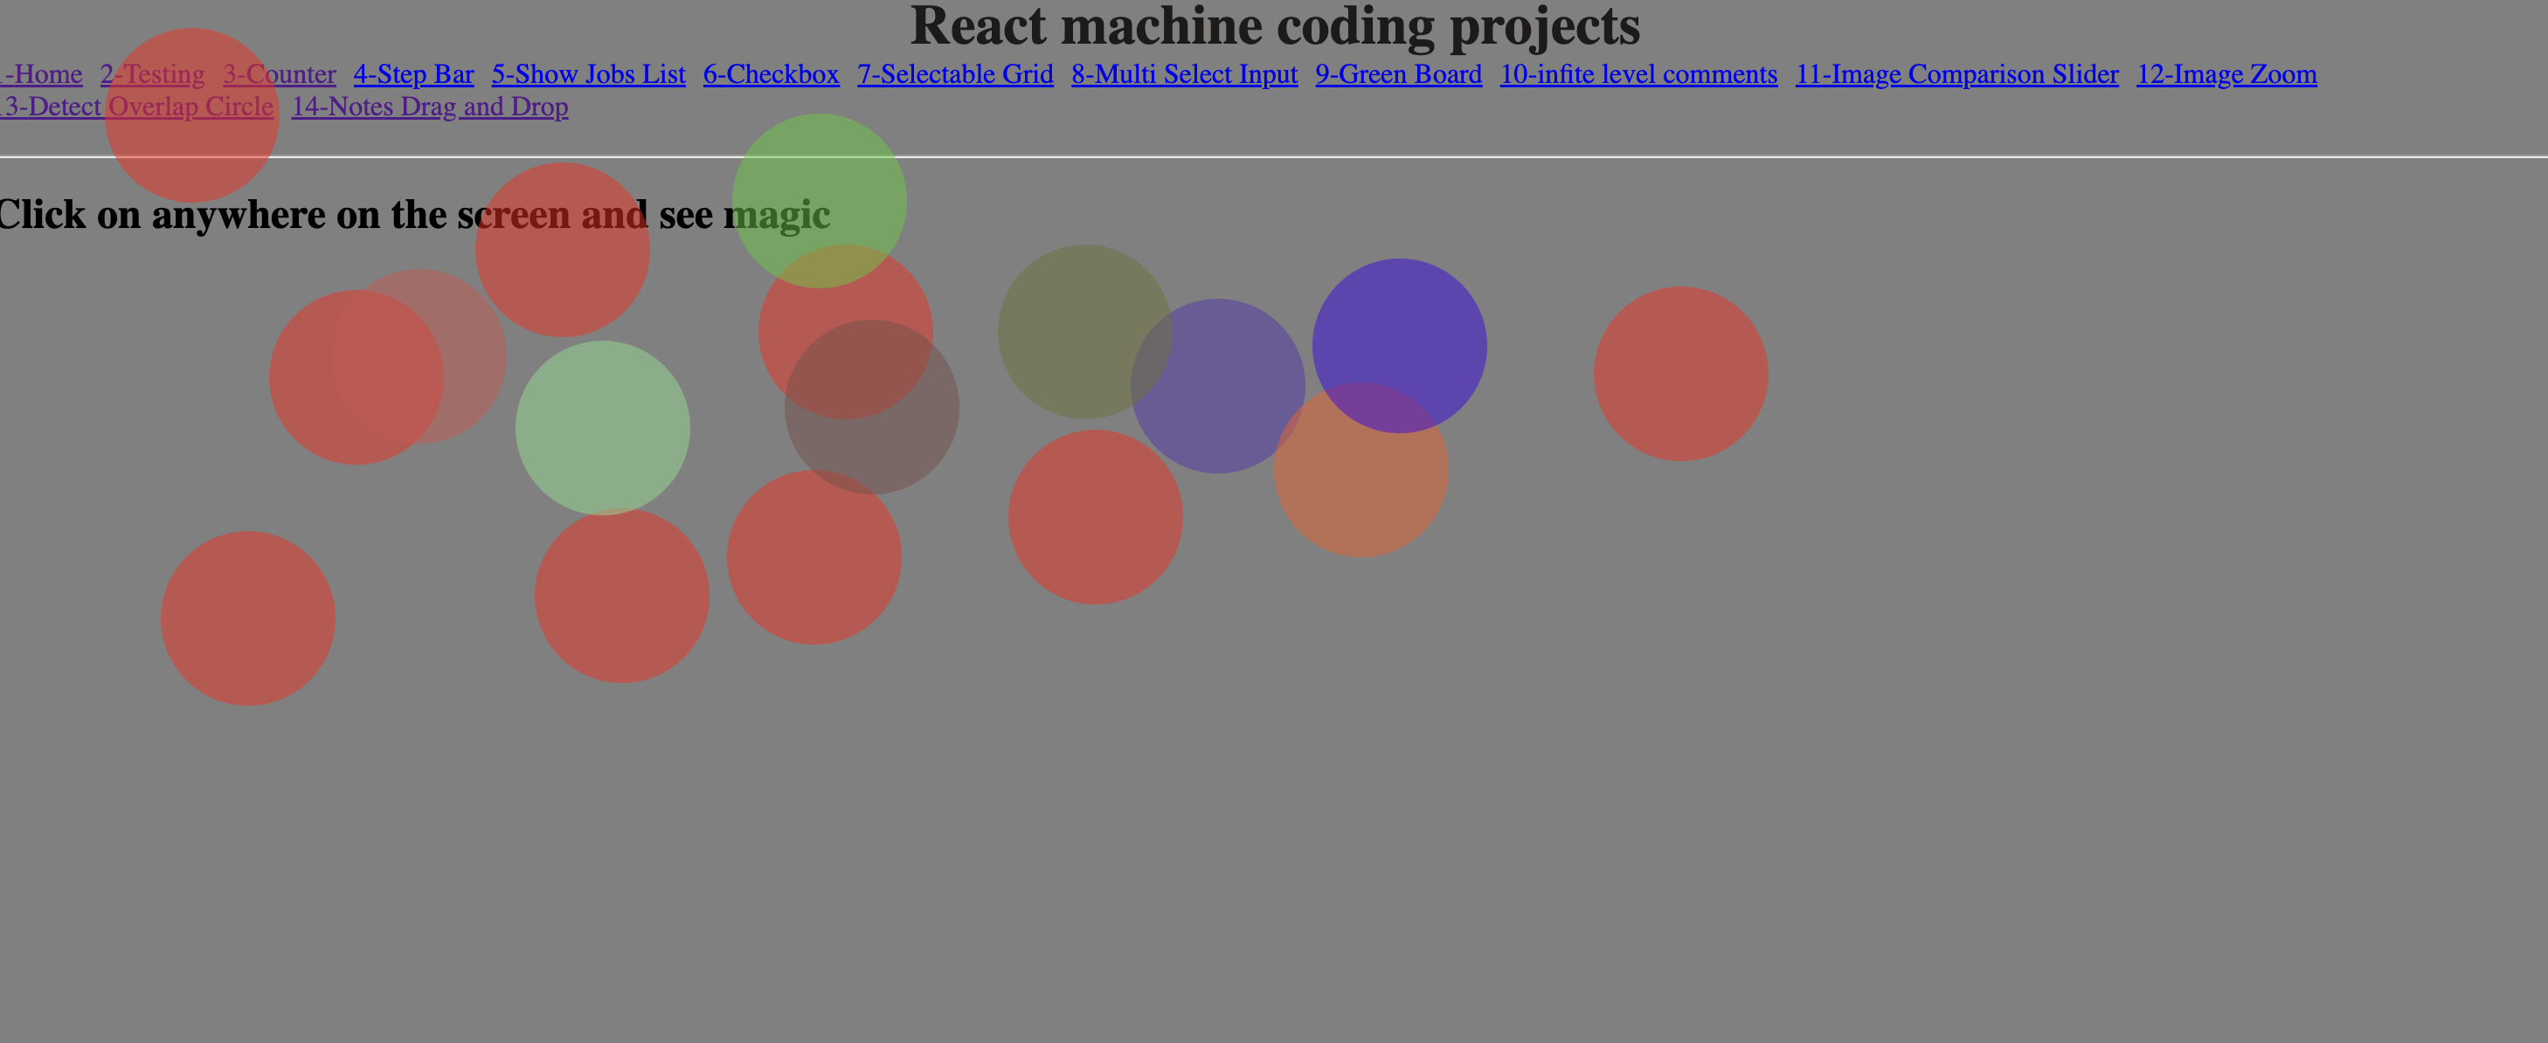Click the isolated red circle at far right
This screenshot has width=2548, height=1043.
click(1679, 374)
